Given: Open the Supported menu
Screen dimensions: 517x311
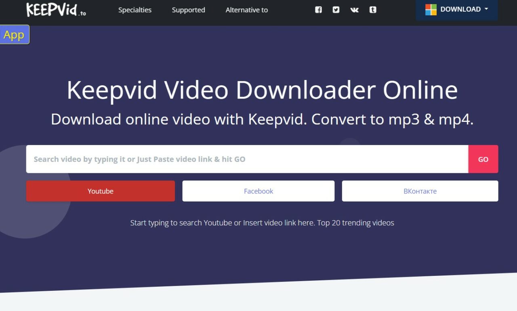Looking at the screenshot, I should pyautogui.click(x=189, y=10).
